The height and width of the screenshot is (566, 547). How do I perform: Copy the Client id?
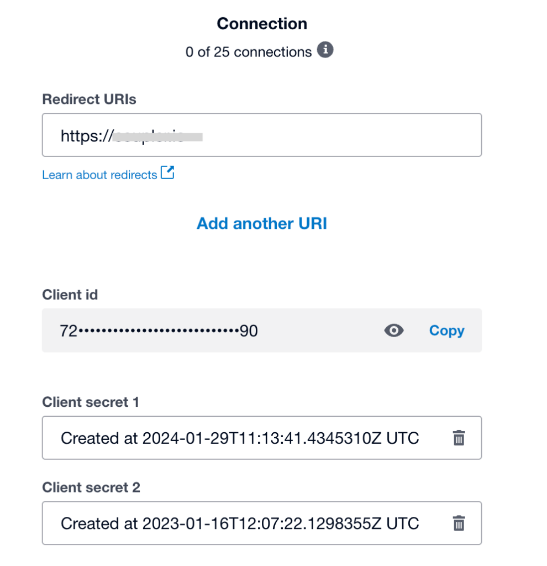coord(446,331)
